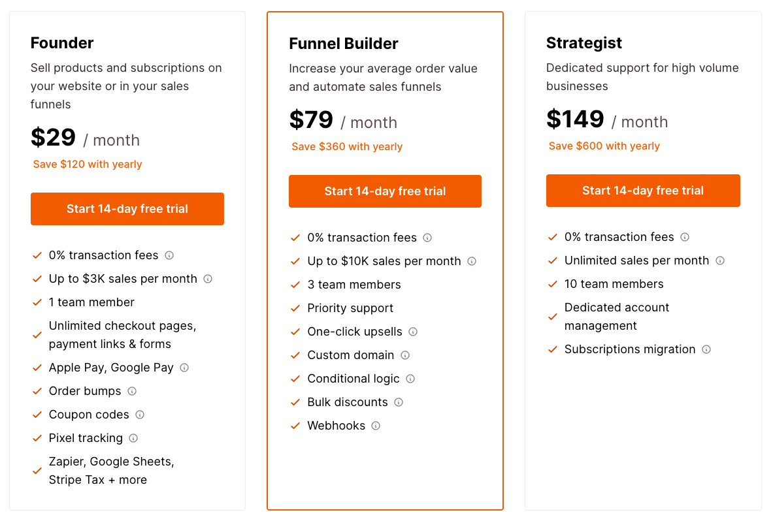Click info icon beside One-click upsells
Viewport: 773px width, 521px height.
(413, 332)
